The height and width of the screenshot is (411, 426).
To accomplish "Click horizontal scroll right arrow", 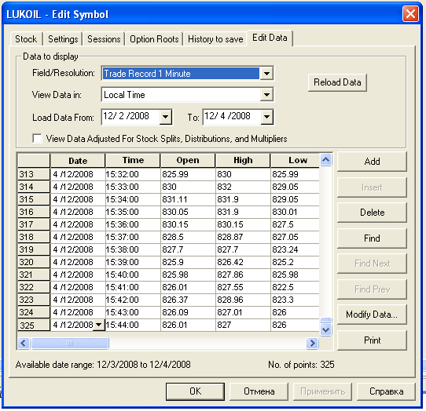I will tap(312, 344).
